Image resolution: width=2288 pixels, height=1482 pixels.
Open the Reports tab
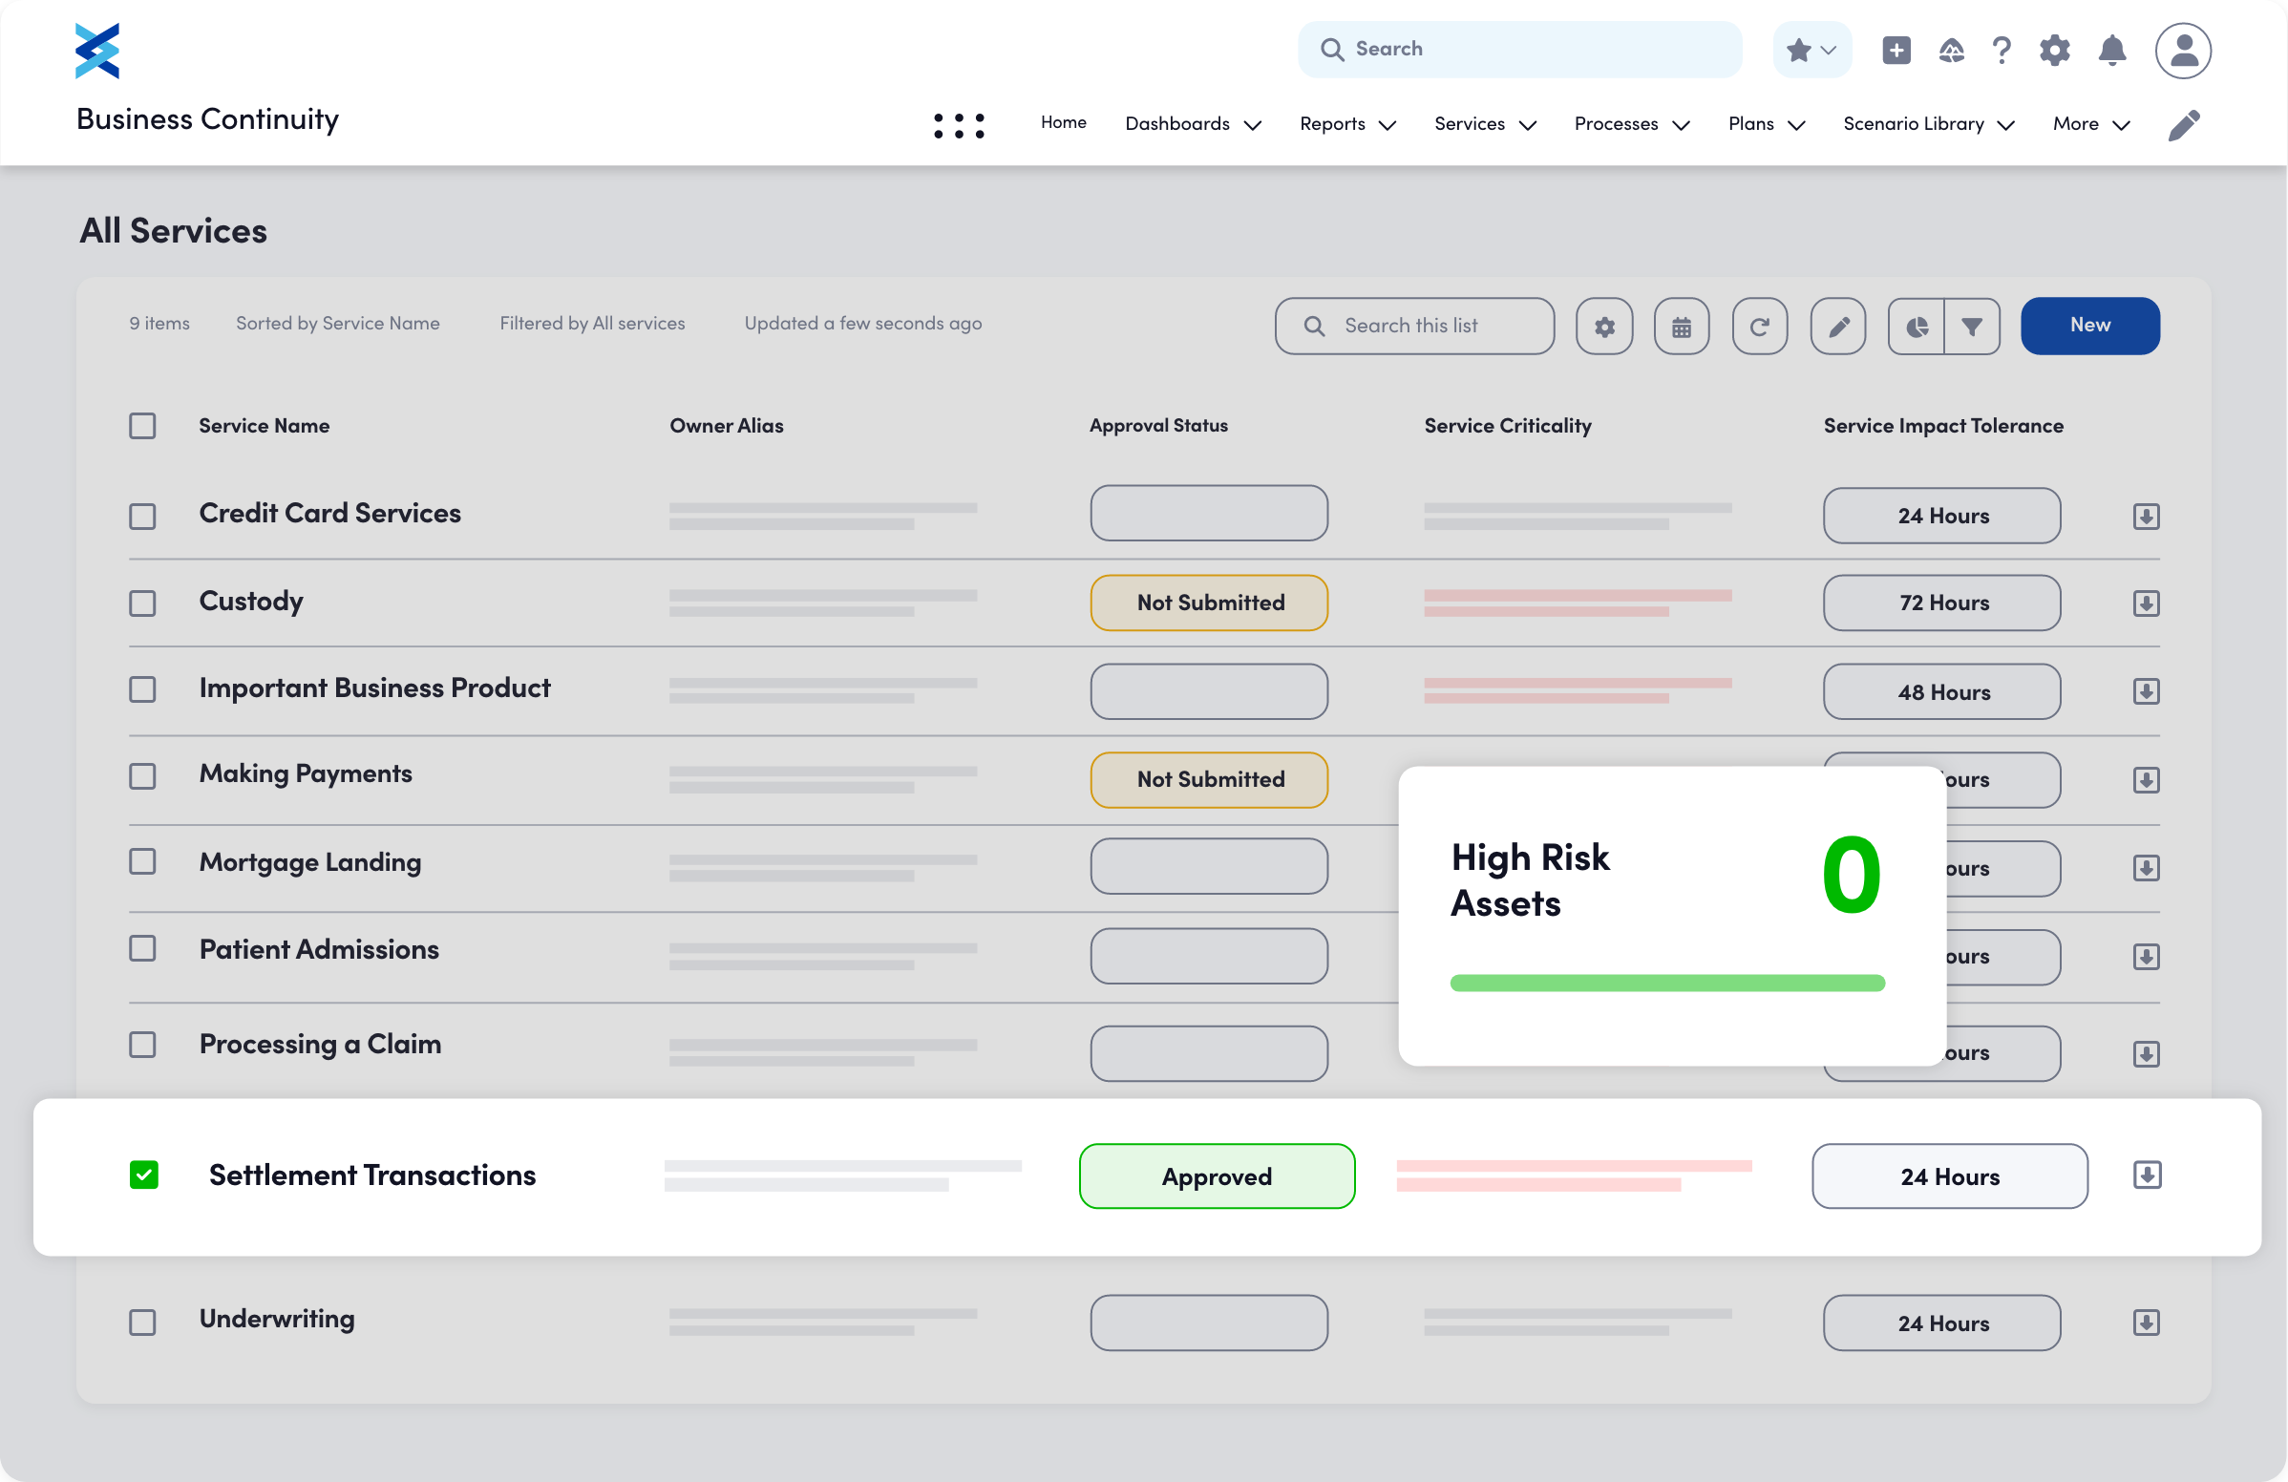pos(1331,124)
